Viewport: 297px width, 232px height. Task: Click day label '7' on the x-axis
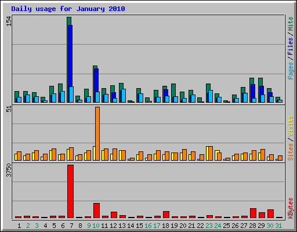[x=71, y=226]
